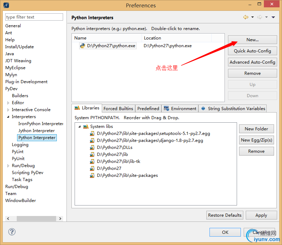Select IronPython Interpreter in the tree

tap(41, 124)
